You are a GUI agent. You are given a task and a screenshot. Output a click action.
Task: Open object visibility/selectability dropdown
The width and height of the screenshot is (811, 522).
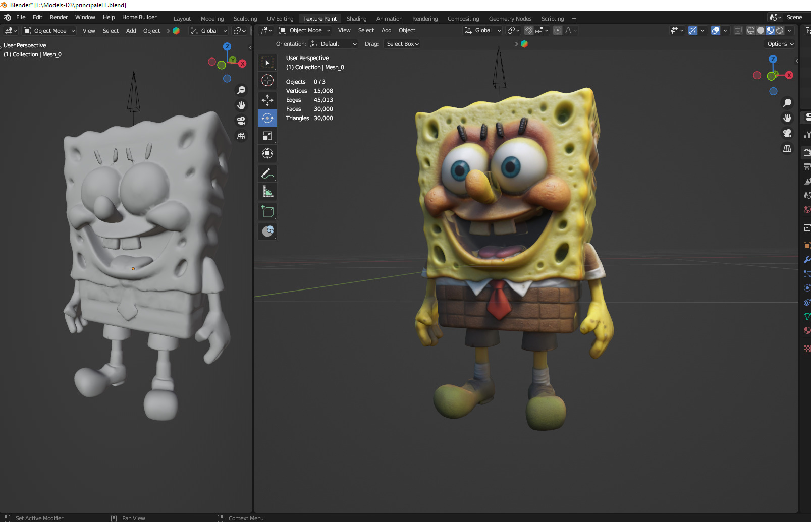click(677, 30)
